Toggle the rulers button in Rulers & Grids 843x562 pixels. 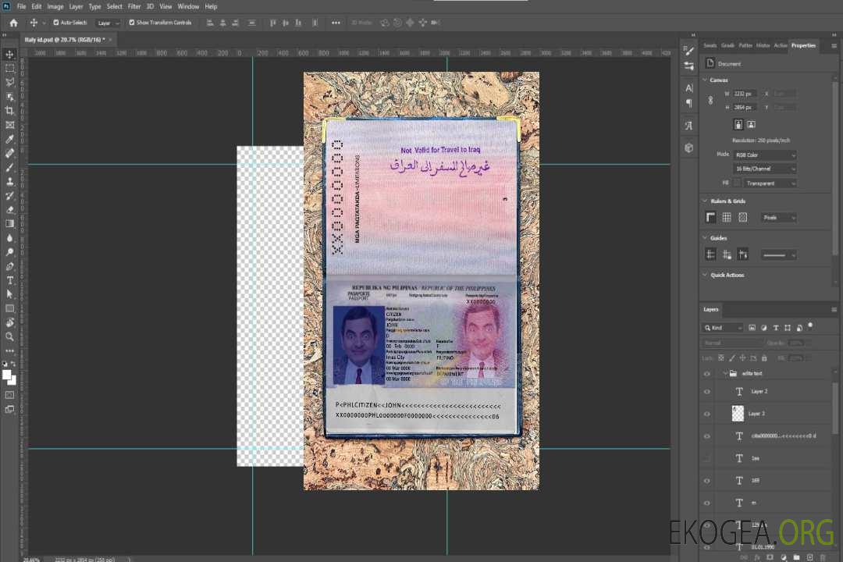(x=711, y=217)
